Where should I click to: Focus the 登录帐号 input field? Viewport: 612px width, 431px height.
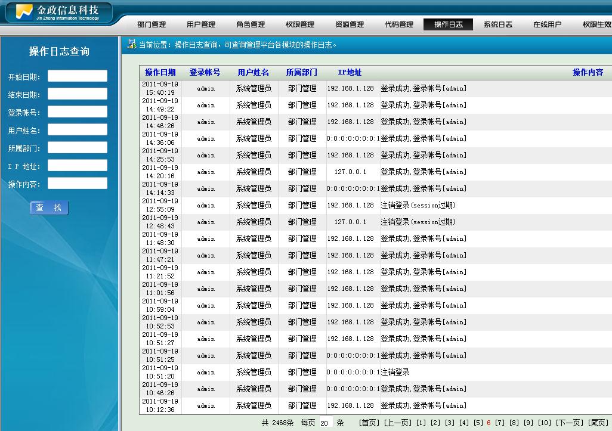click(78, 112)
